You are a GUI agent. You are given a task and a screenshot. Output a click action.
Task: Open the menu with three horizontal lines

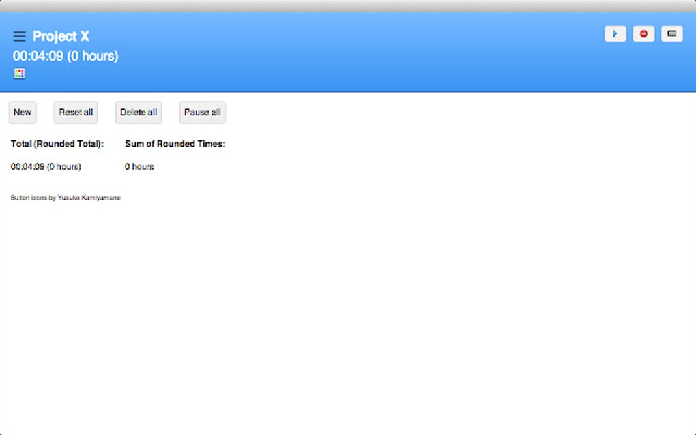(x=19, y=36)
